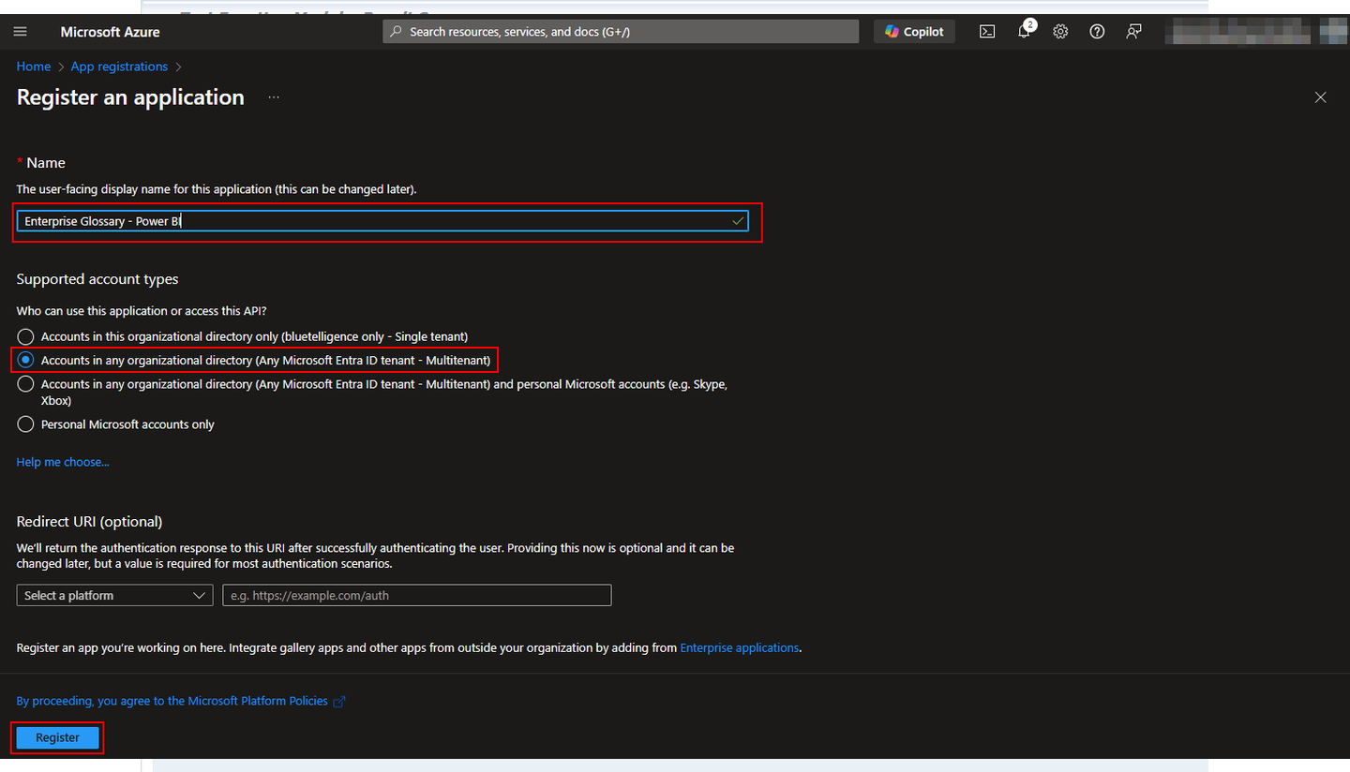Open the notifications bell icon
Image resolution: width=1350 pixels, height=772 pixels.
click(x=1025, y=32)
